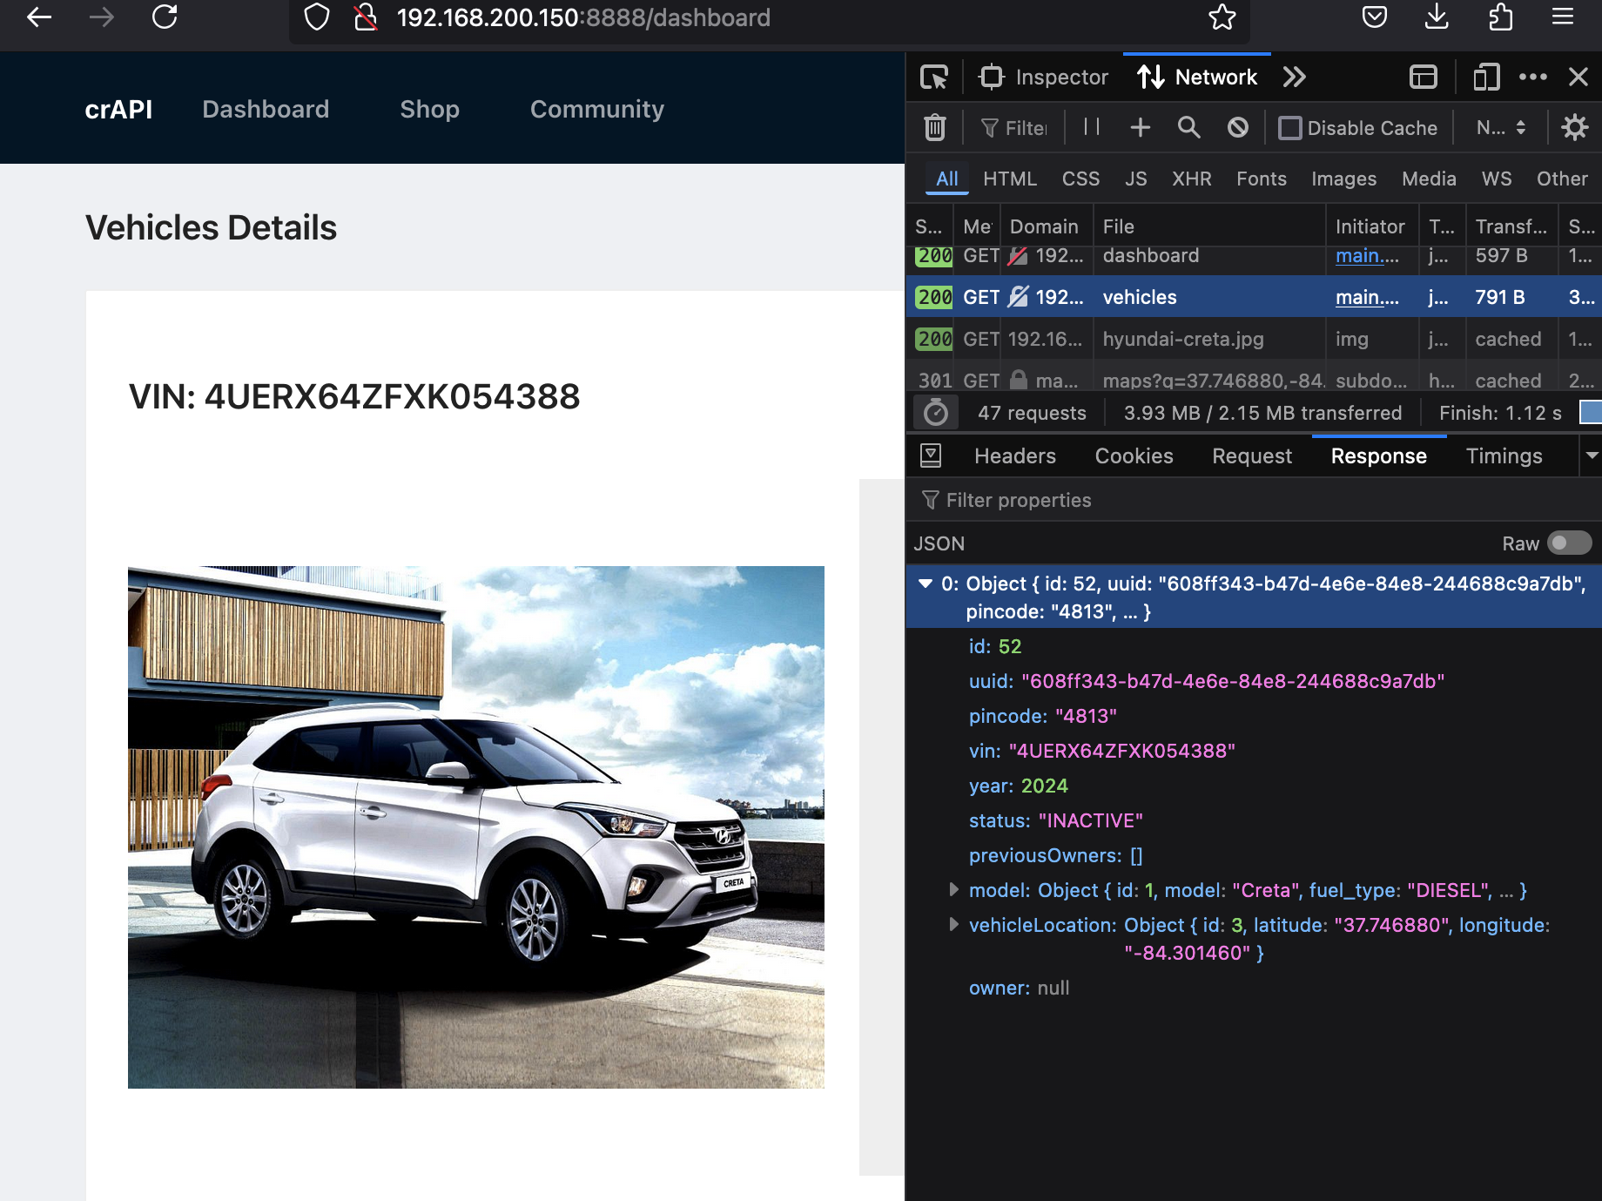
Task: Filter requests by WS
Action: click(1497, 179)
